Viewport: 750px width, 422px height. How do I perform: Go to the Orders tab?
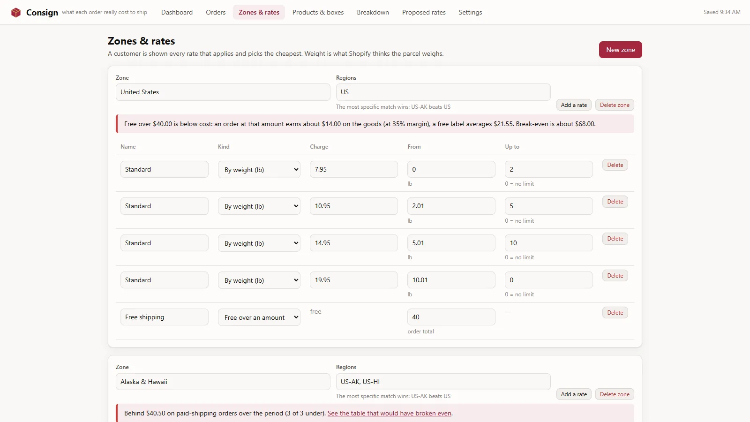click(x=216, y=12)
